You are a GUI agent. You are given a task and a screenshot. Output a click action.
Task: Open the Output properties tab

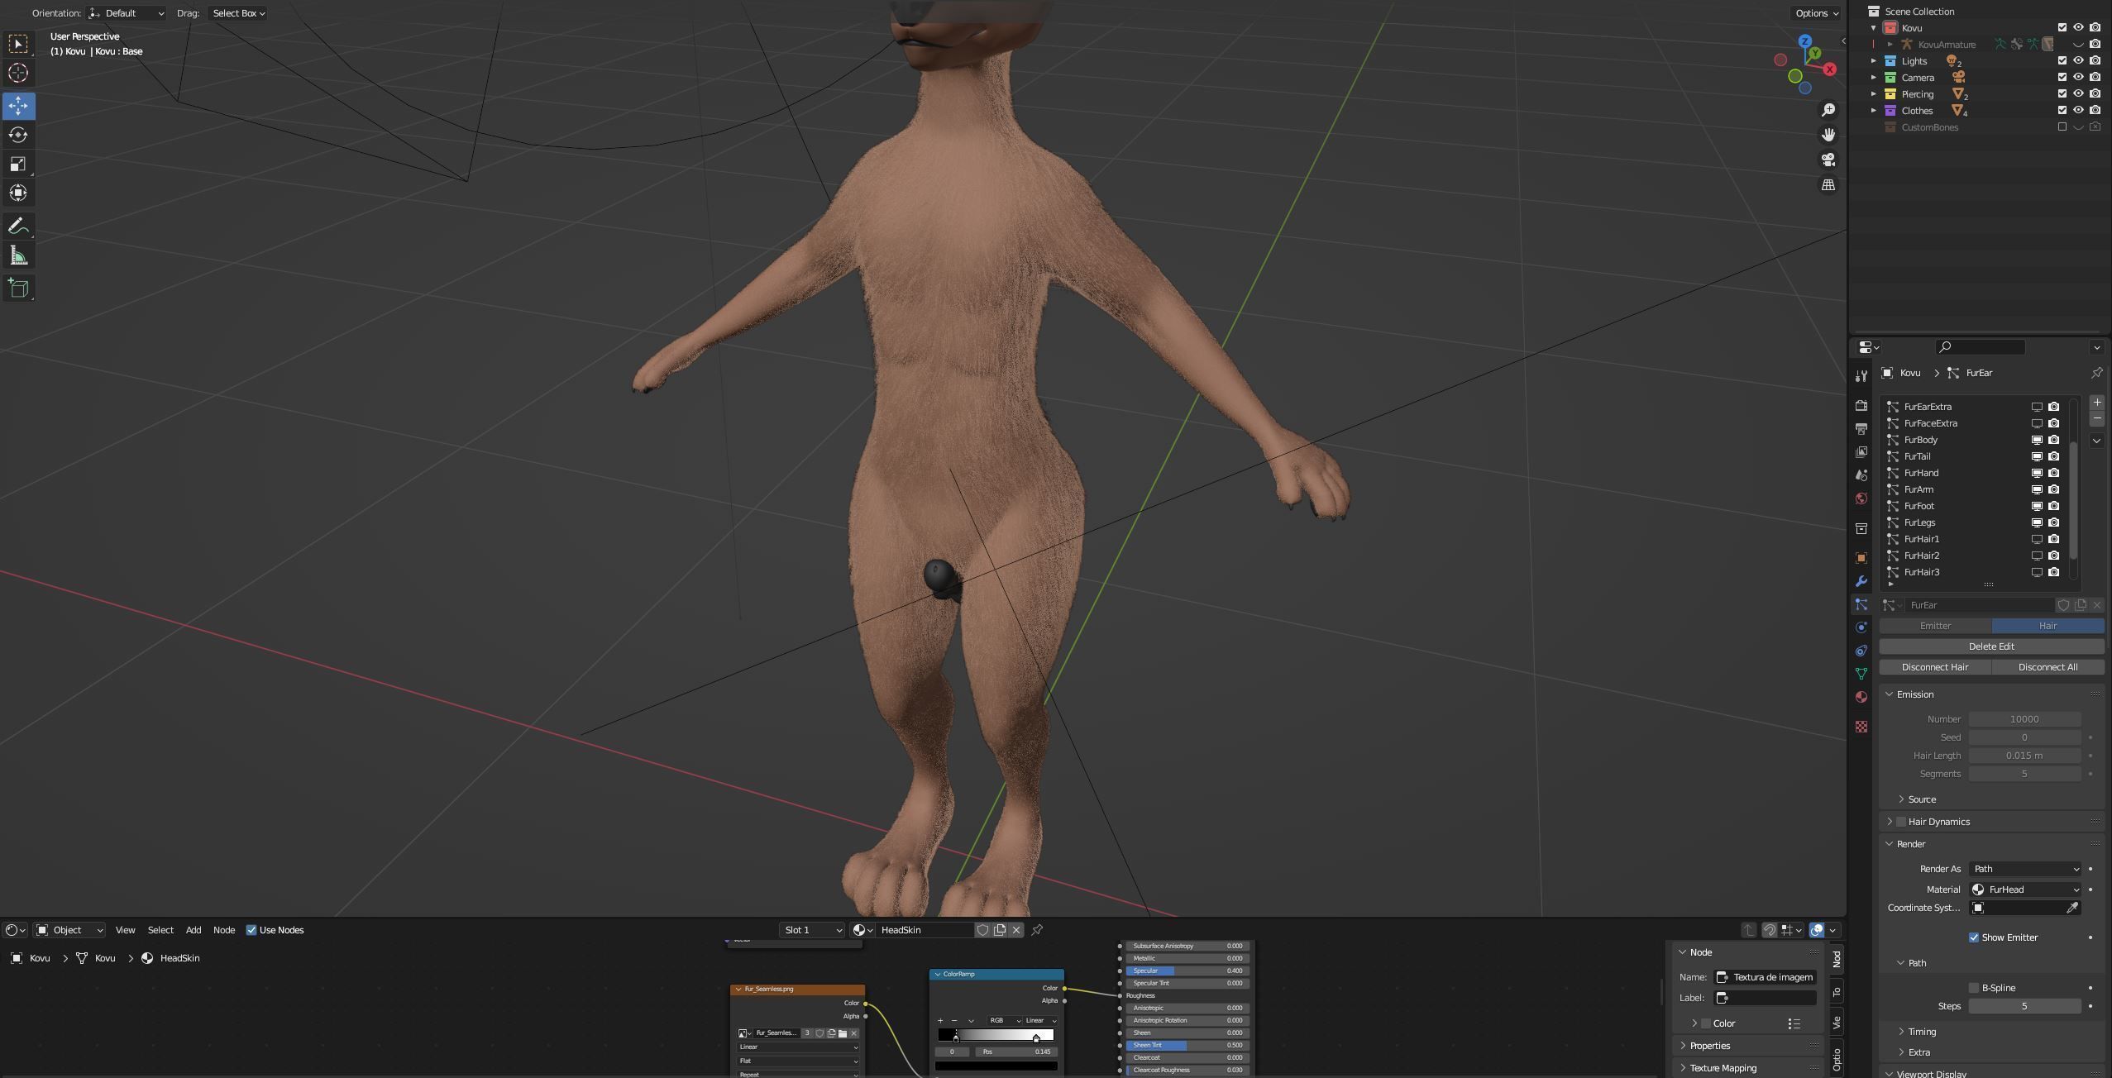coord(1861,429)
